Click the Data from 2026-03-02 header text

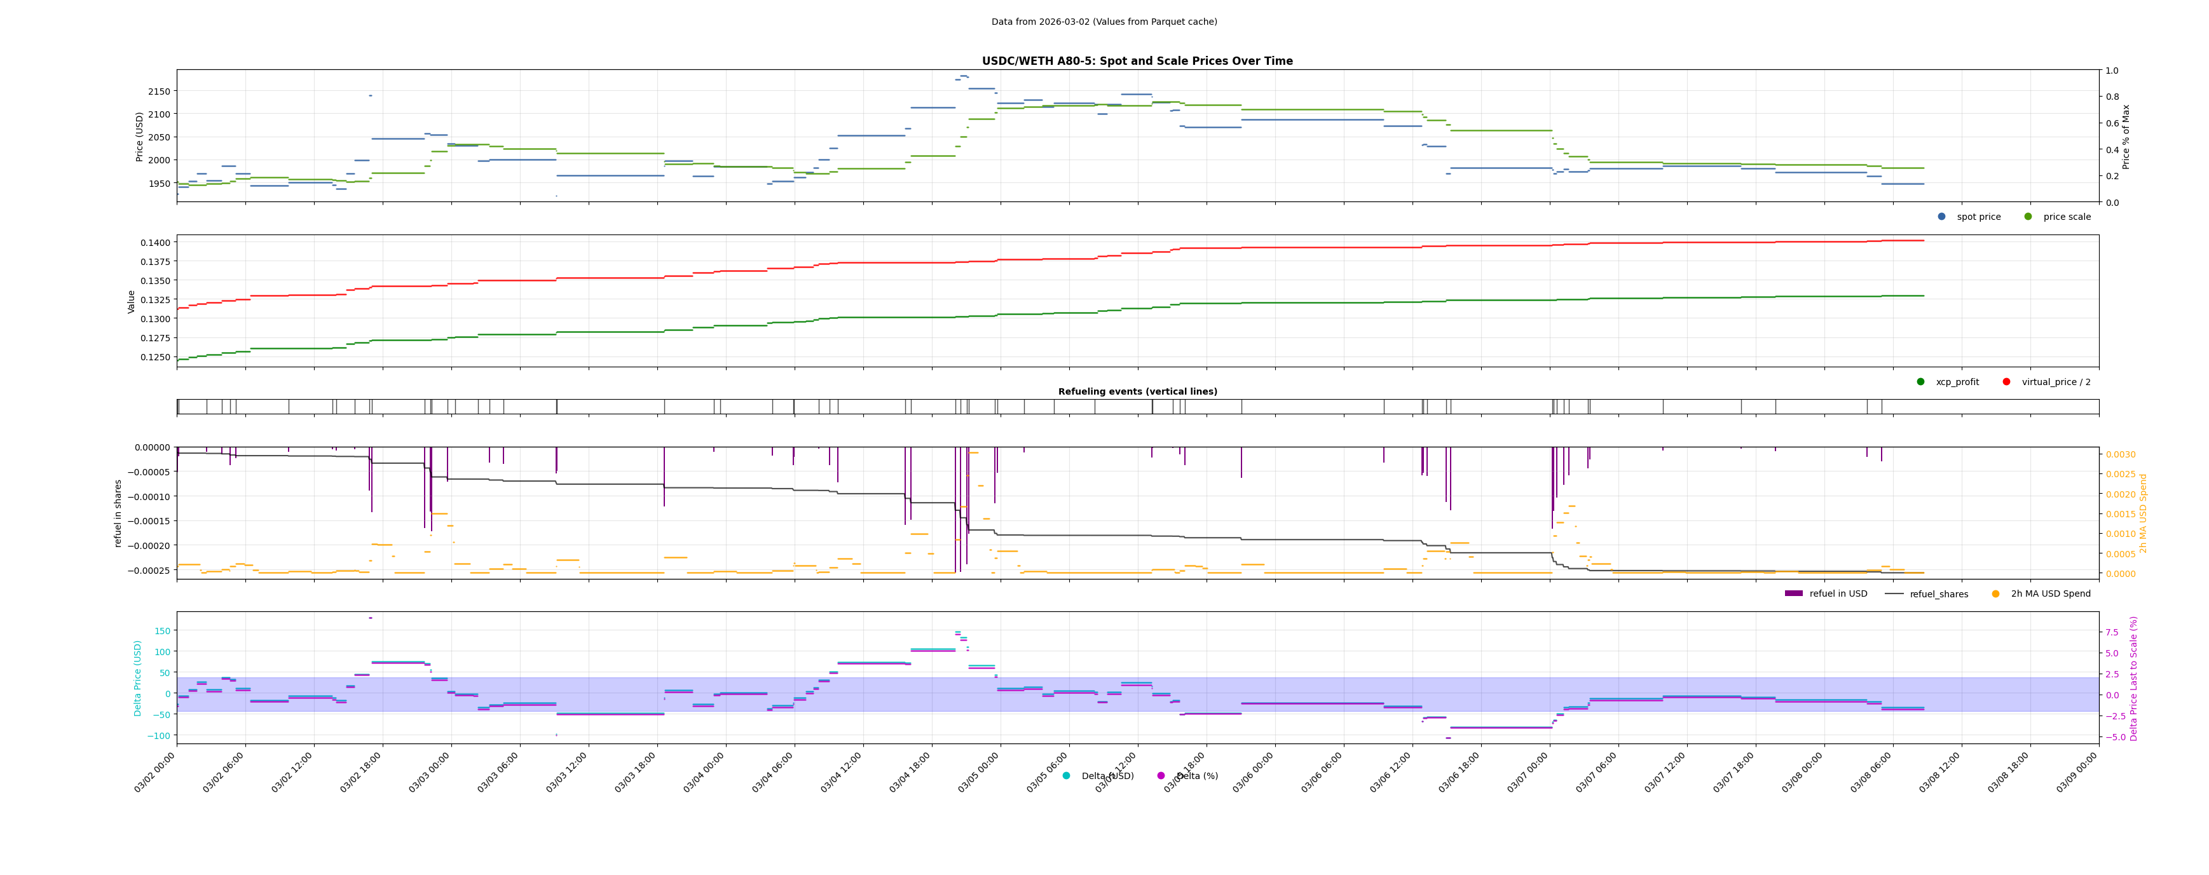pyautogui.click(x=1104, y=22)
